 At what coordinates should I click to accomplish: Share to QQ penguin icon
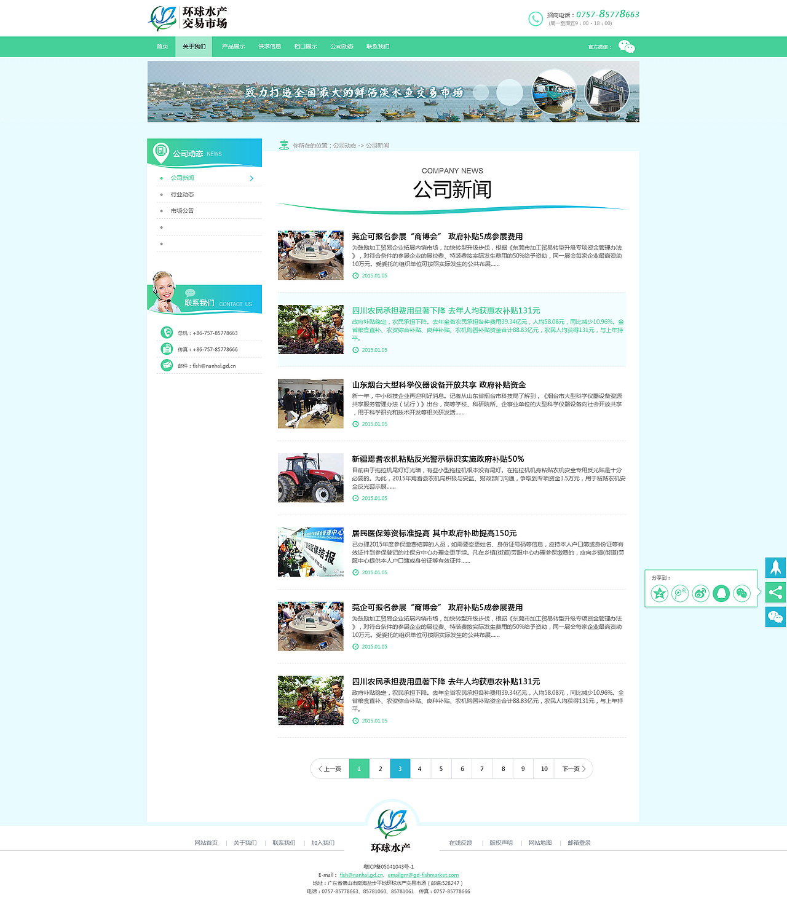pyautogui.click(x=721, y=593)
